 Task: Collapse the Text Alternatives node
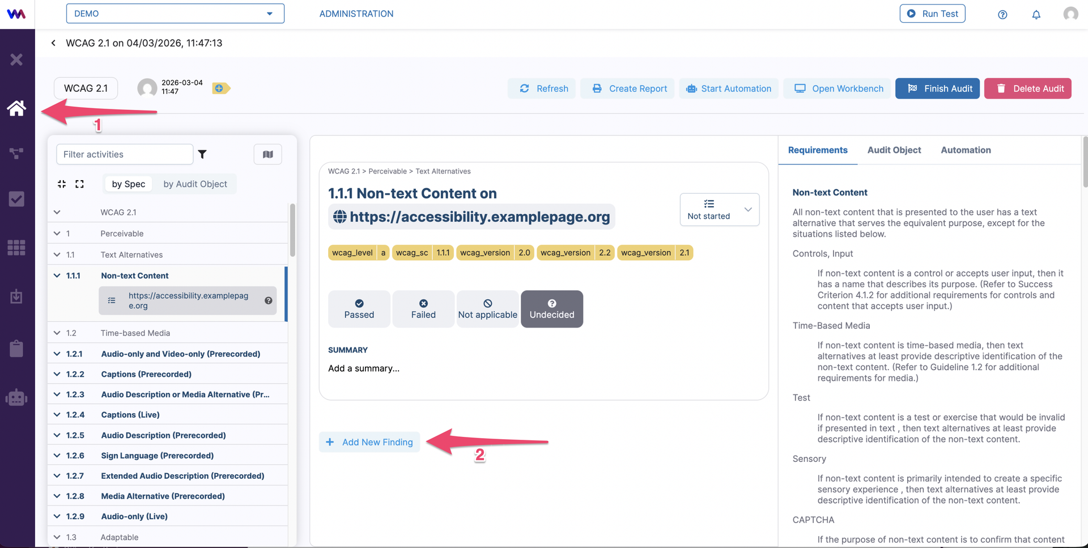[57, 255]
